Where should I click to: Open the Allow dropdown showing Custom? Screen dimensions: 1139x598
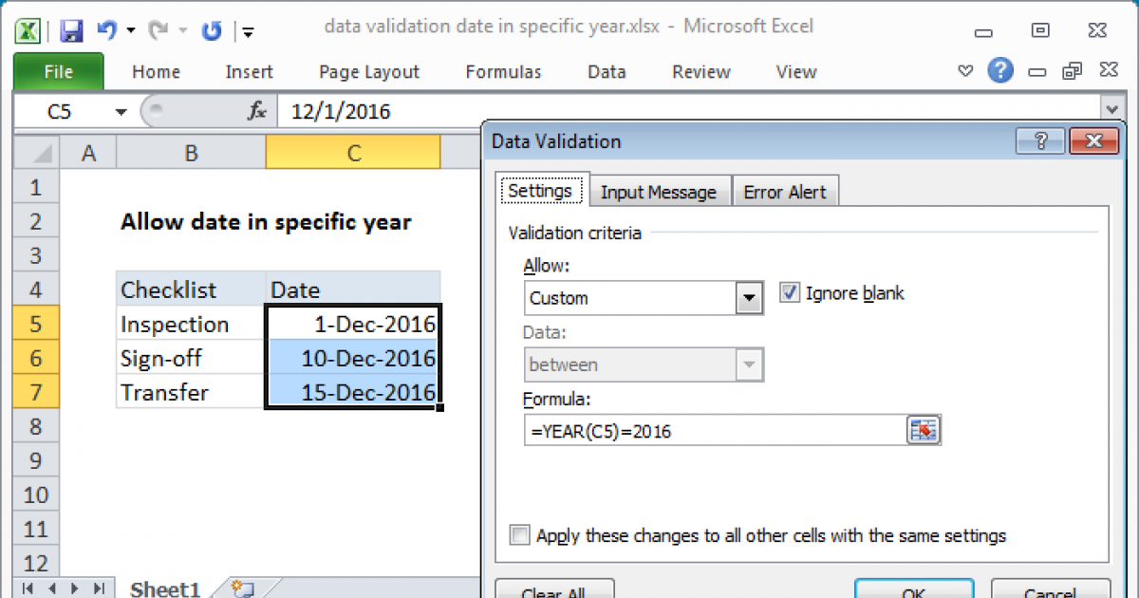click(749, 297)
